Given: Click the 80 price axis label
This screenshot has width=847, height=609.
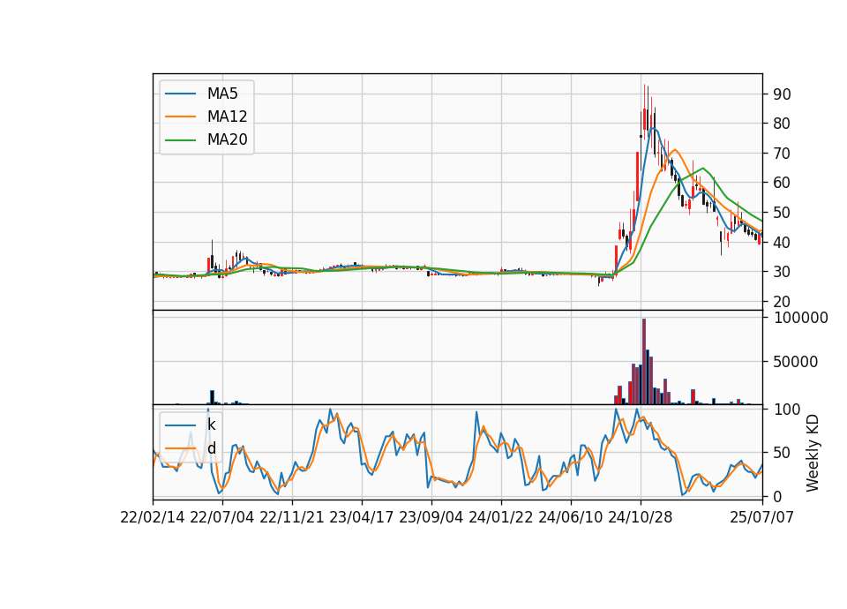Looking at the screenshot, I should point(782,124).
